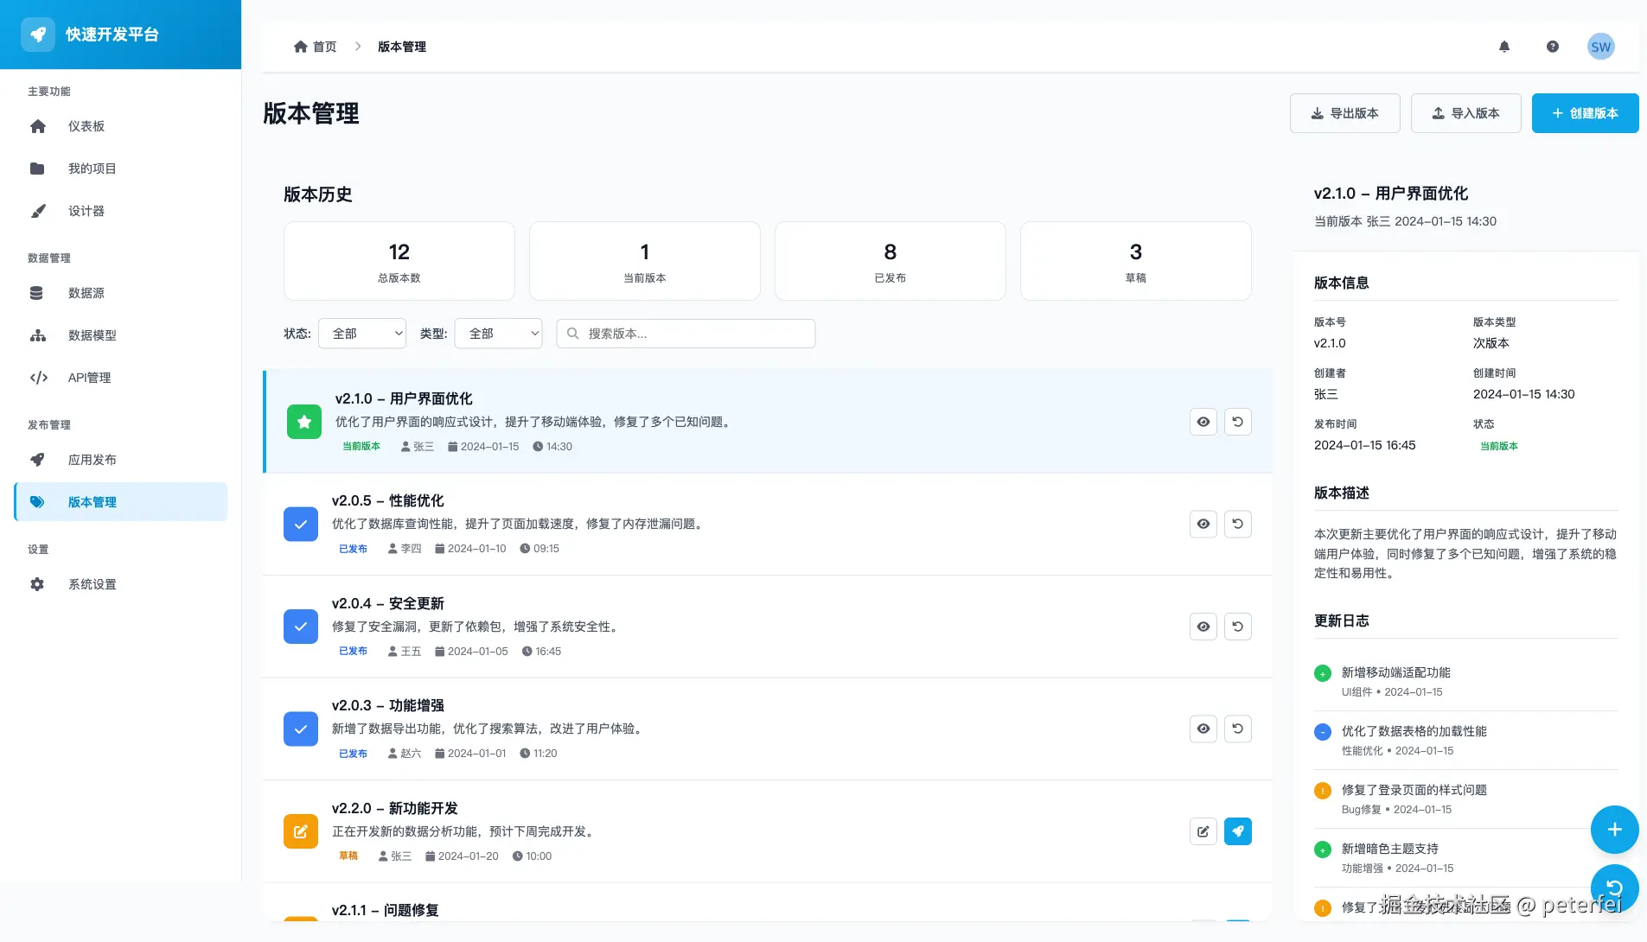This screenshot has width=1647, height=942.
Task: Open the 状态 filter dropdown
Action: [x=362, y=334]
